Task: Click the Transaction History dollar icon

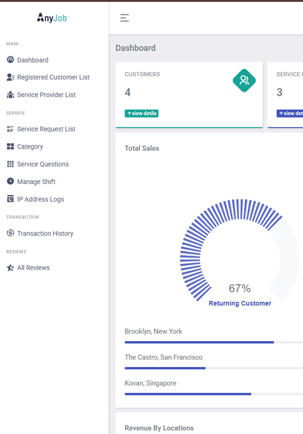Action: (x=10, y=233)
